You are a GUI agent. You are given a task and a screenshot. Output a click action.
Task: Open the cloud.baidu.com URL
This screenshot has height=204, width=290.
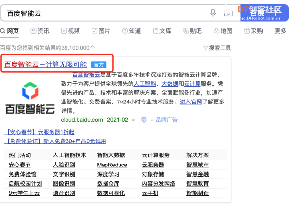coord(82,120)
